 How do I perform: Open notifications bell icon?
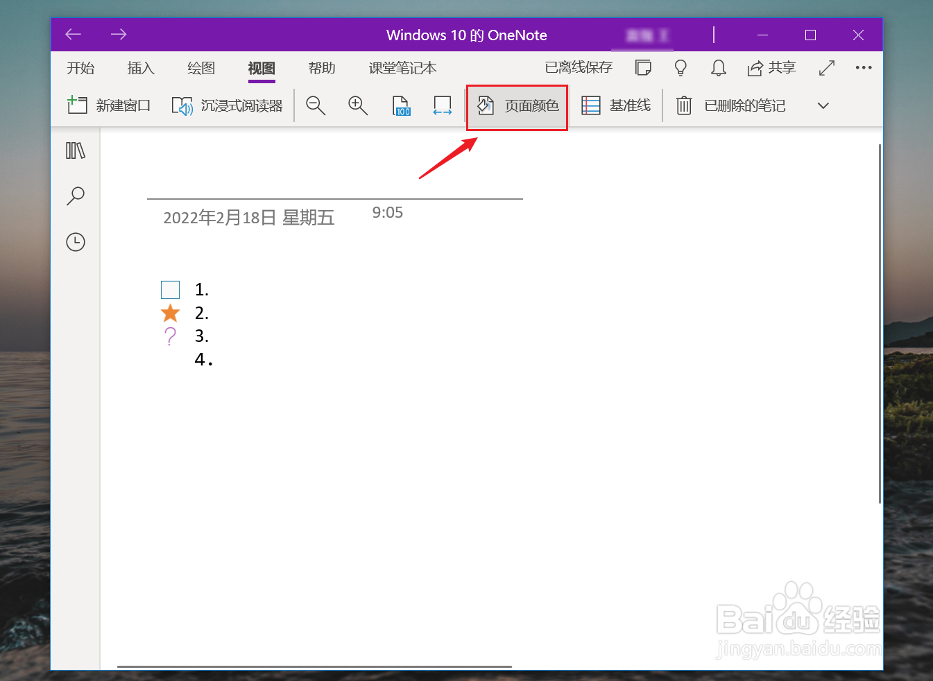(719, 67)
